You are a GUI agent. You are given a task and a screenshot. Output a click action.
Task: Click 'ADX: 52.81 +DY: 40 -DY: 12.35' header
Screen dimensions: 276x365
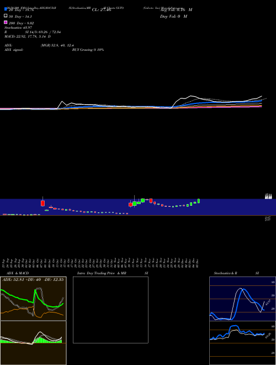[33, 279]
